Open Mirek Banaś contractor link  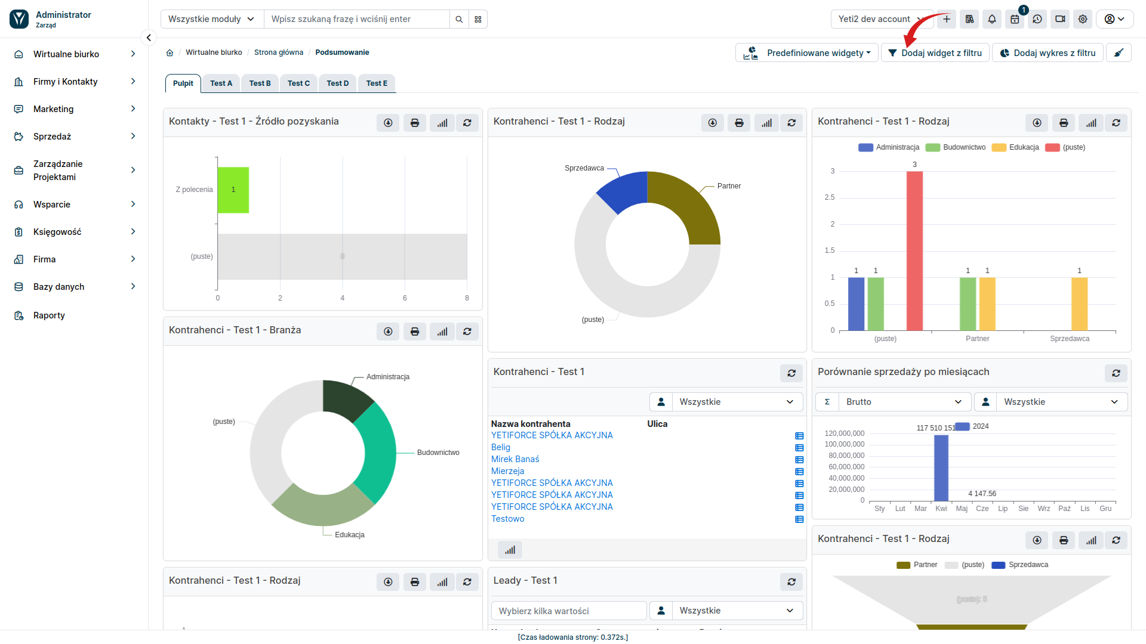(x=515, y=459)
